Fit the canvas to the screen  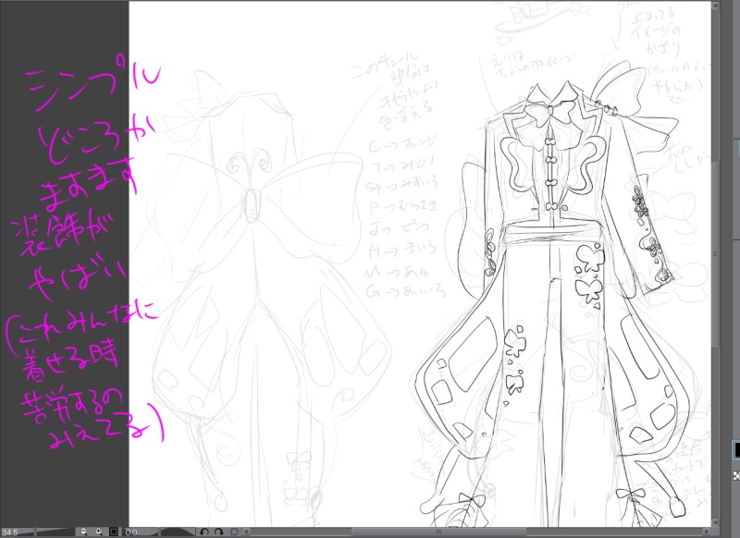pos(114,532)
